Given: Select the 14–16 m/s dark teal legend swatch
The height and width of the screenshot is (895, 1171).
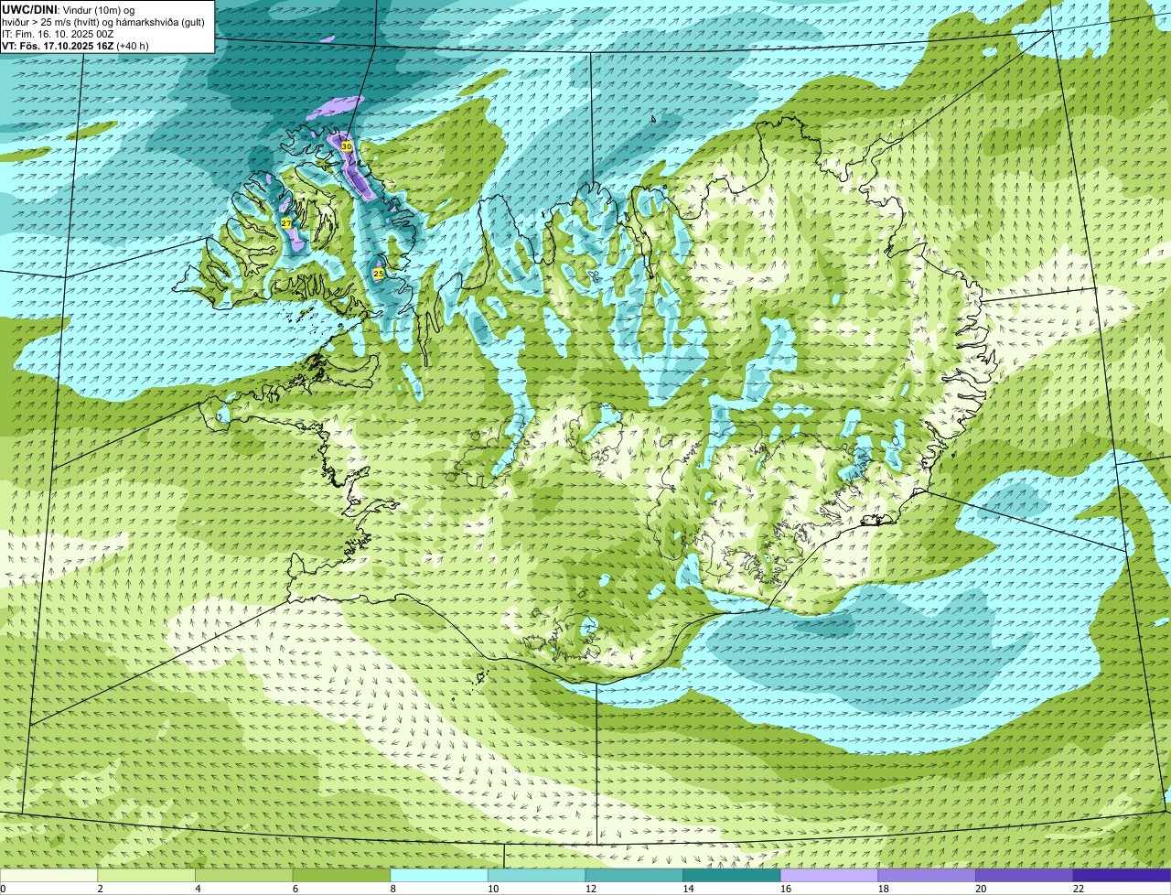Looking at the screenshot, I should tap(731, 875).
